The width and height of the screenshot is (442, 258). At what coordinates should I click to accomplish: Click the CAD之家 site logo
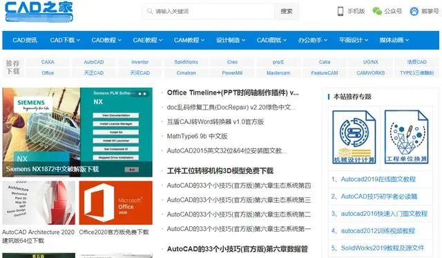pyautogui.click(x=39, y=11)
